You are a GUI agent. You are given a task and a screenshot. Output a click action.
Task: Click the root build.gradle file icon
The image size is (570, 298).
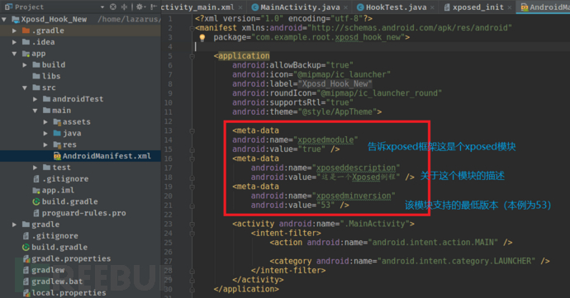pos(26,248)
